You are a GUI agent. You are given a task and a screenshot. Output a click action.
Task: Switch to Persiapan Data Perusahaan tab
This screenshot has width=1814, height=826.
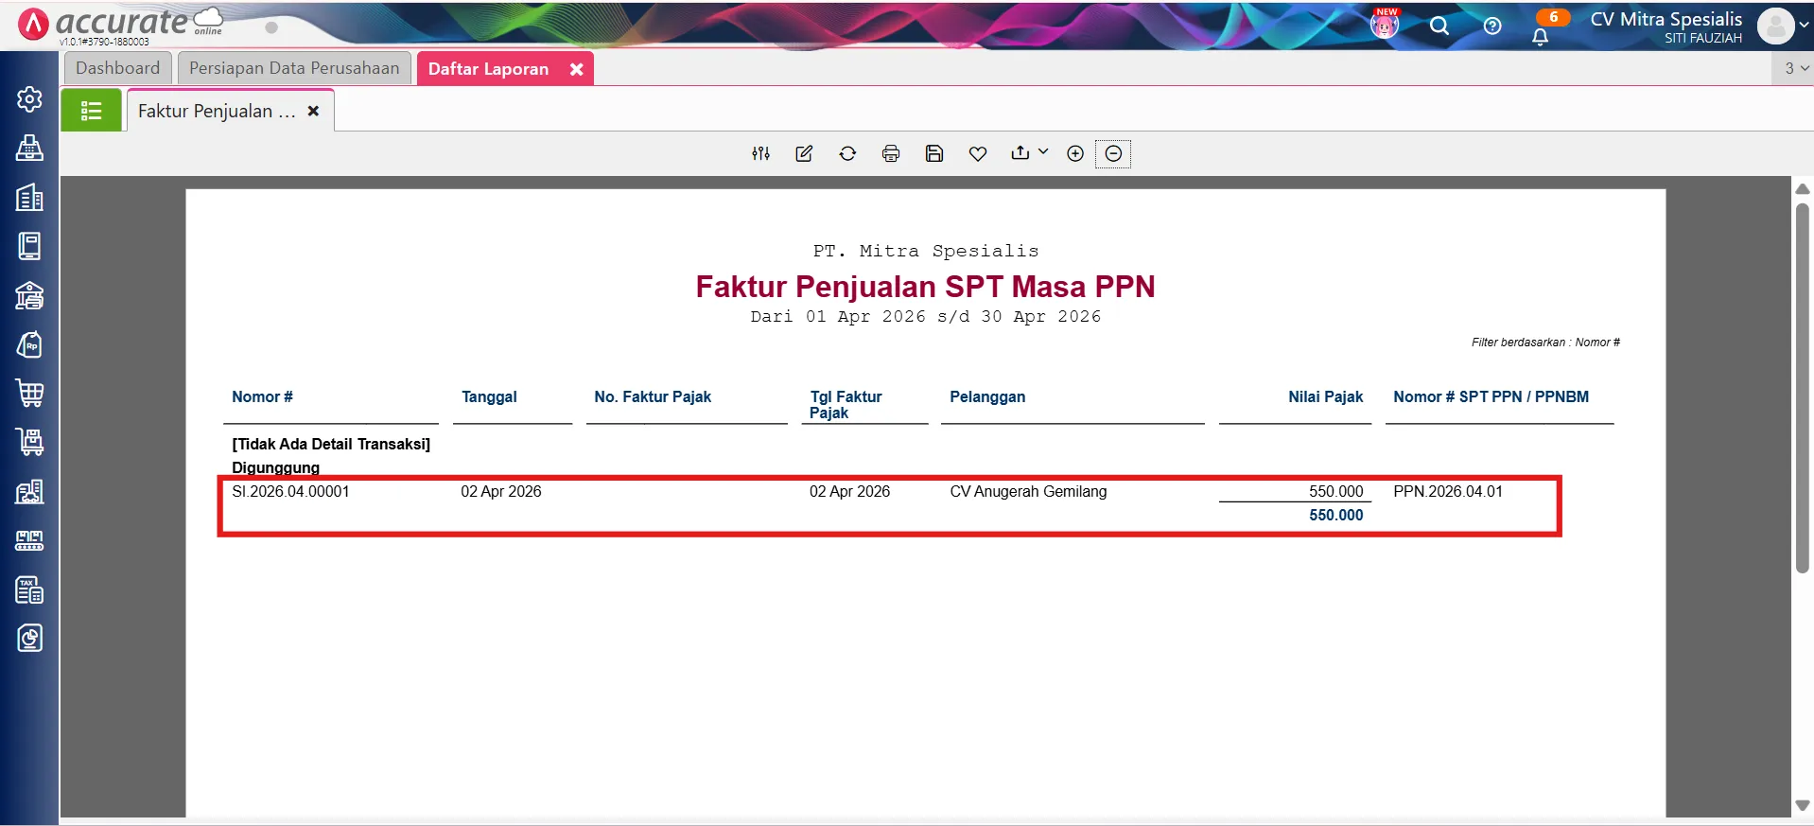pyautogui.click(x=294, y=68)
